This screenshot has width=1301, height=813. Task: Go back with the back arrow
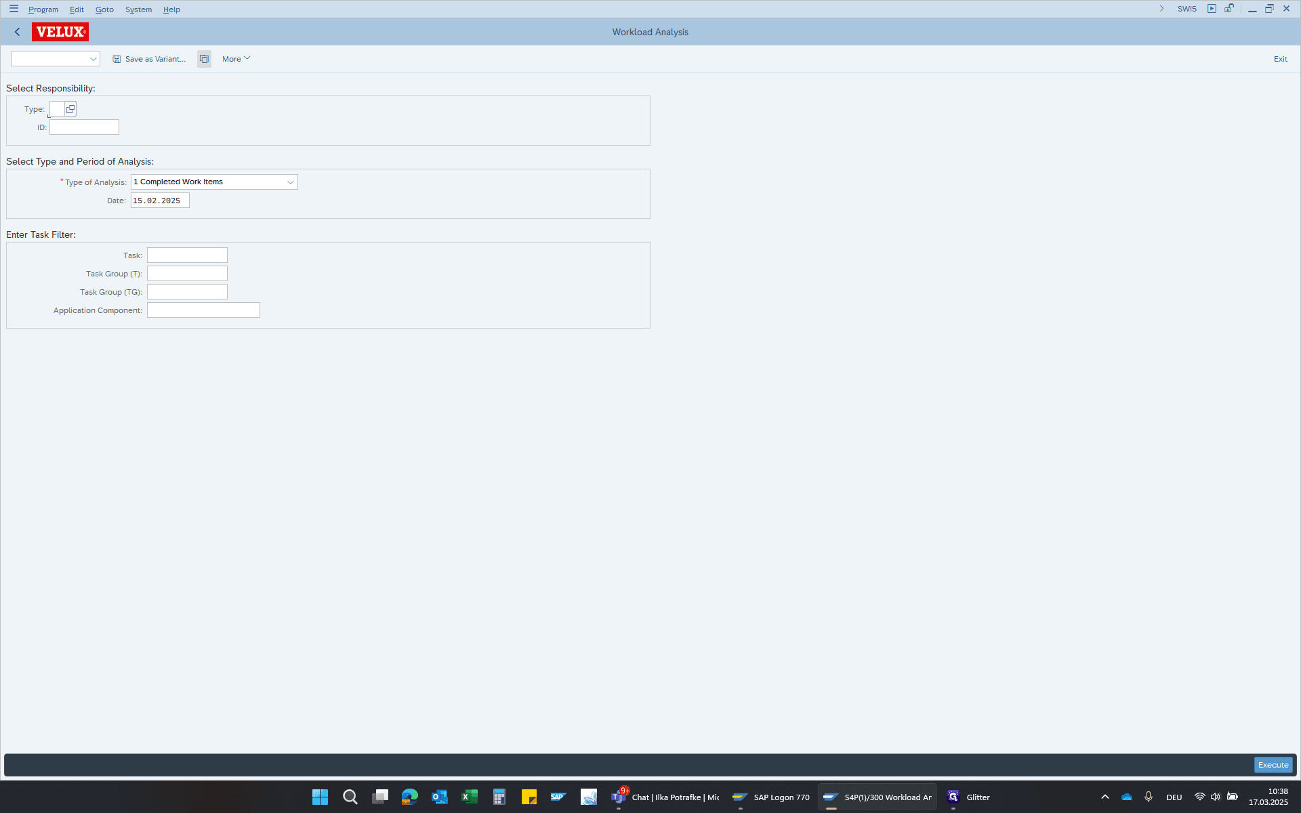(18, 32)
